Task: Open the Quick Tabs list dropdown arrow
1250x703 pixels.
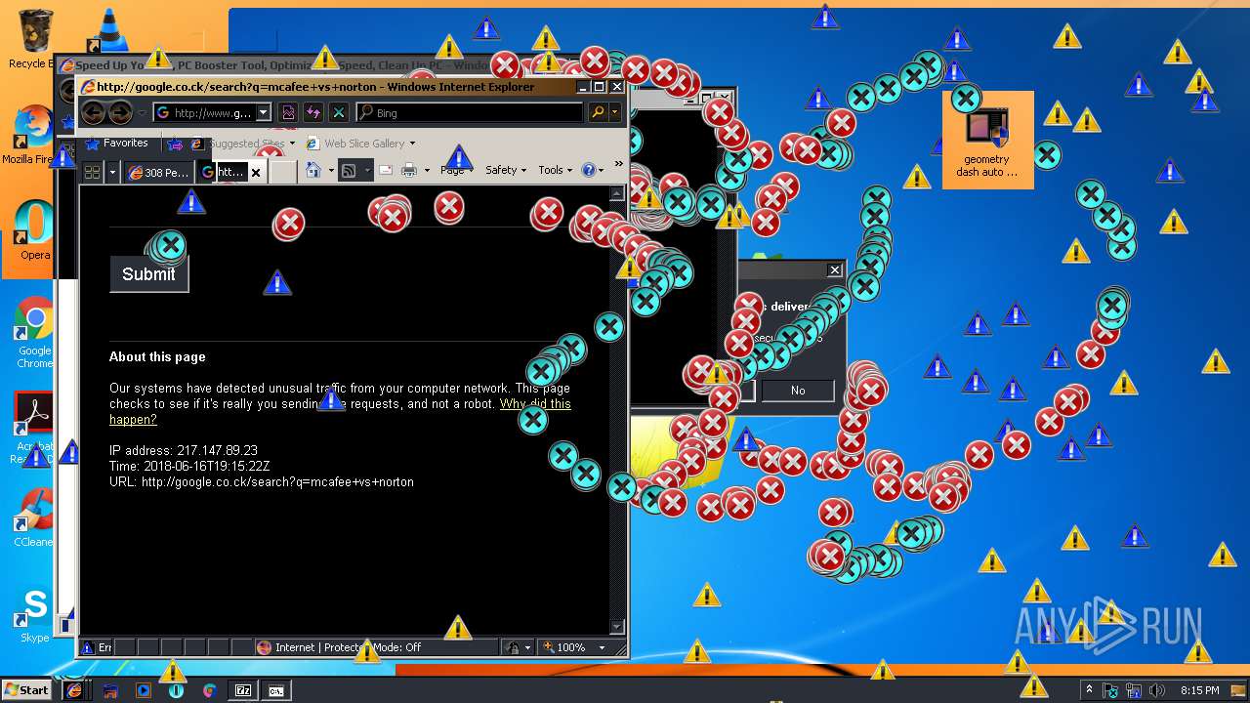Action: 112,172
